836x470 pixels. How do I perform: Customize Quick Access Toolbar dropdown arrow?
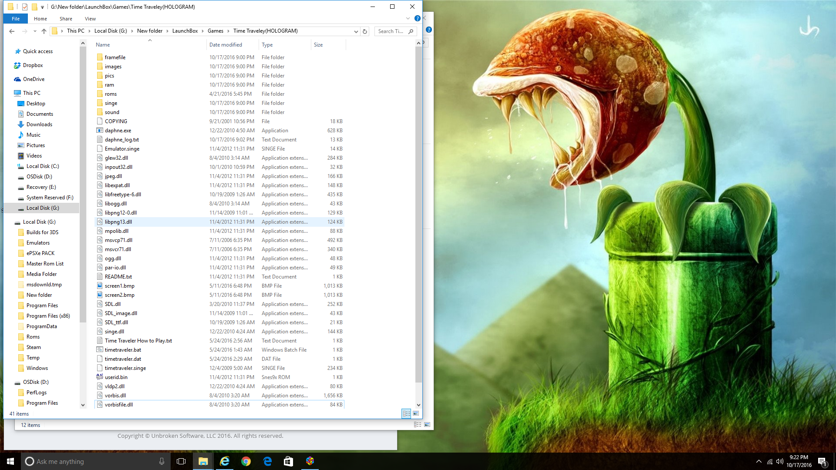pyautogui.click(x=42, y=7)
